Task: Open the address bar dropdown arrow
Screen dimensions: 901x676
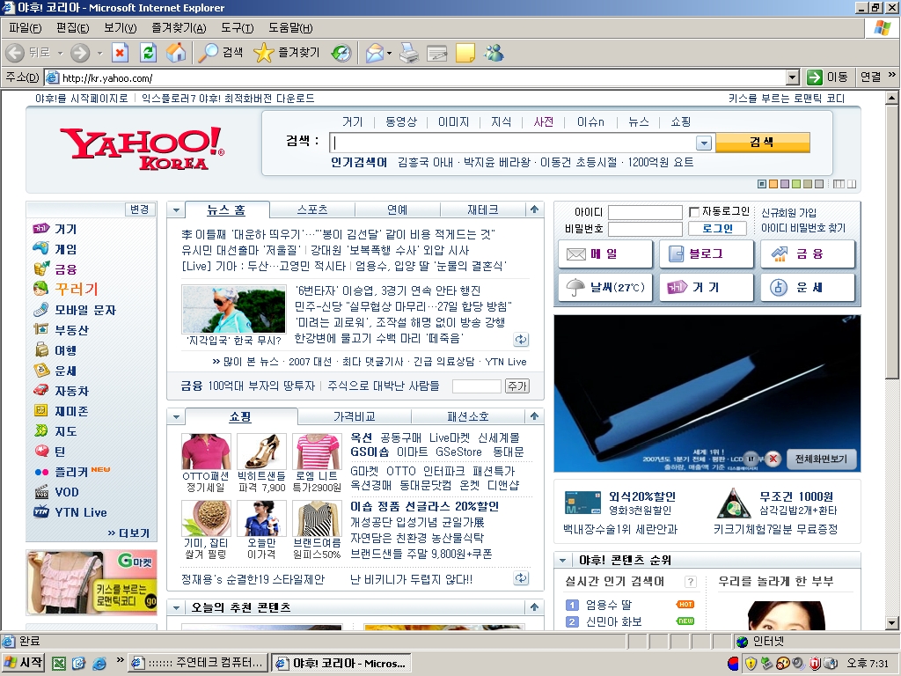Action: click(793, 77)
